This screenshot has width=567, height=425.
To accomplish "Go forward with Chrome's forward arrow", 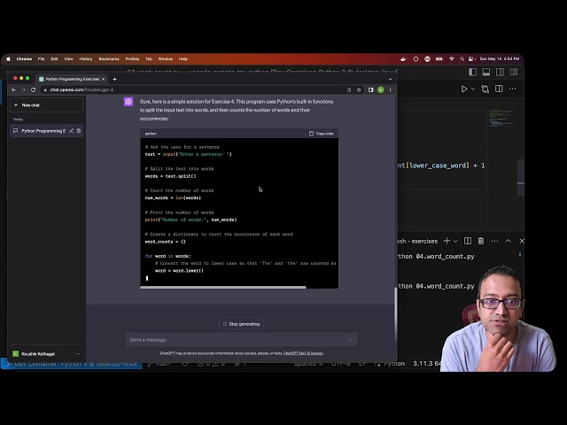I will (x=23, y=89).
